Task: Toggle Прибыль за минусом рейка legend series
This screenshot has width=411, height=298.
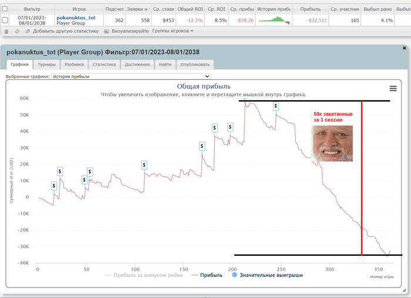Action: click(143, 275)
